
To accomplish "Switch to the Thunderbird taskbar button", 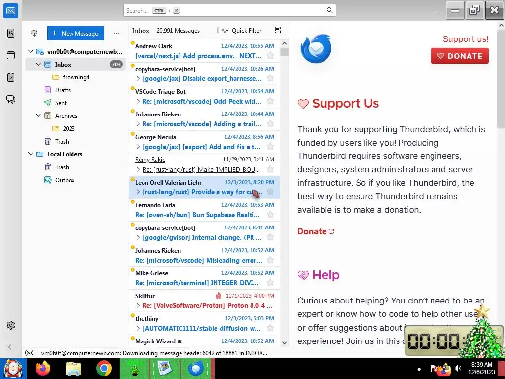I will coord(197,369).
